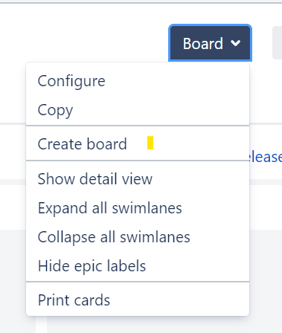
Task: Click the Board button label text
Action: coord(203,44)
